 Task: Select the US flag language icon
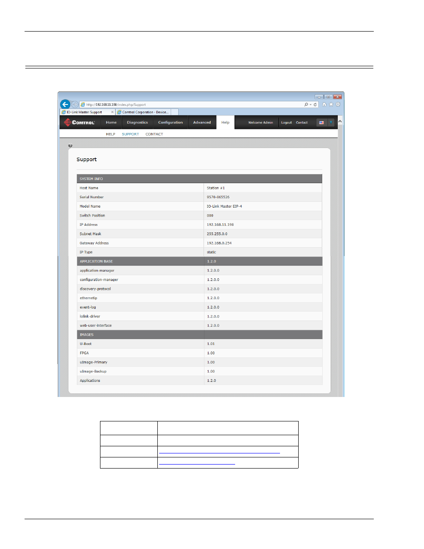(321, 123)
